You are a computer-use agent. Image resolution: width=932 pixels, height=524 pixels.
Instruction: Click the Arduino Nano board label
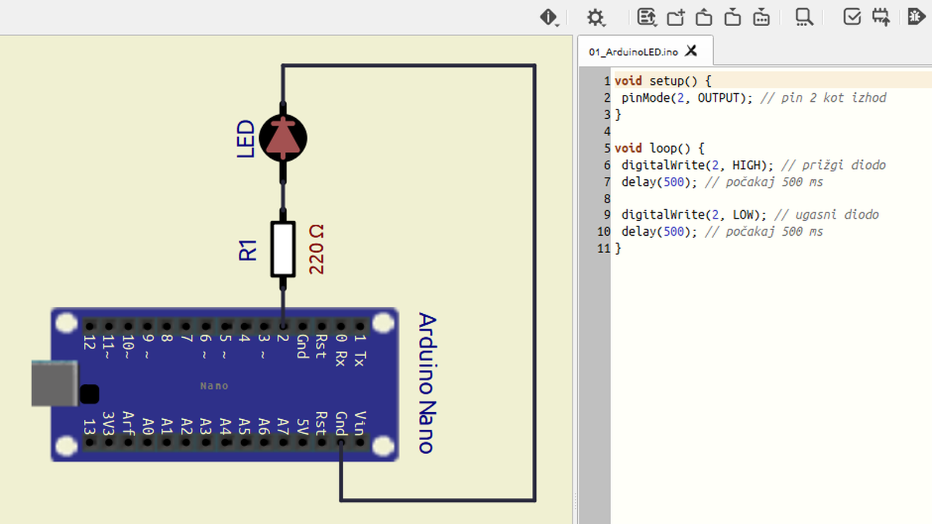tap(427, 383)
